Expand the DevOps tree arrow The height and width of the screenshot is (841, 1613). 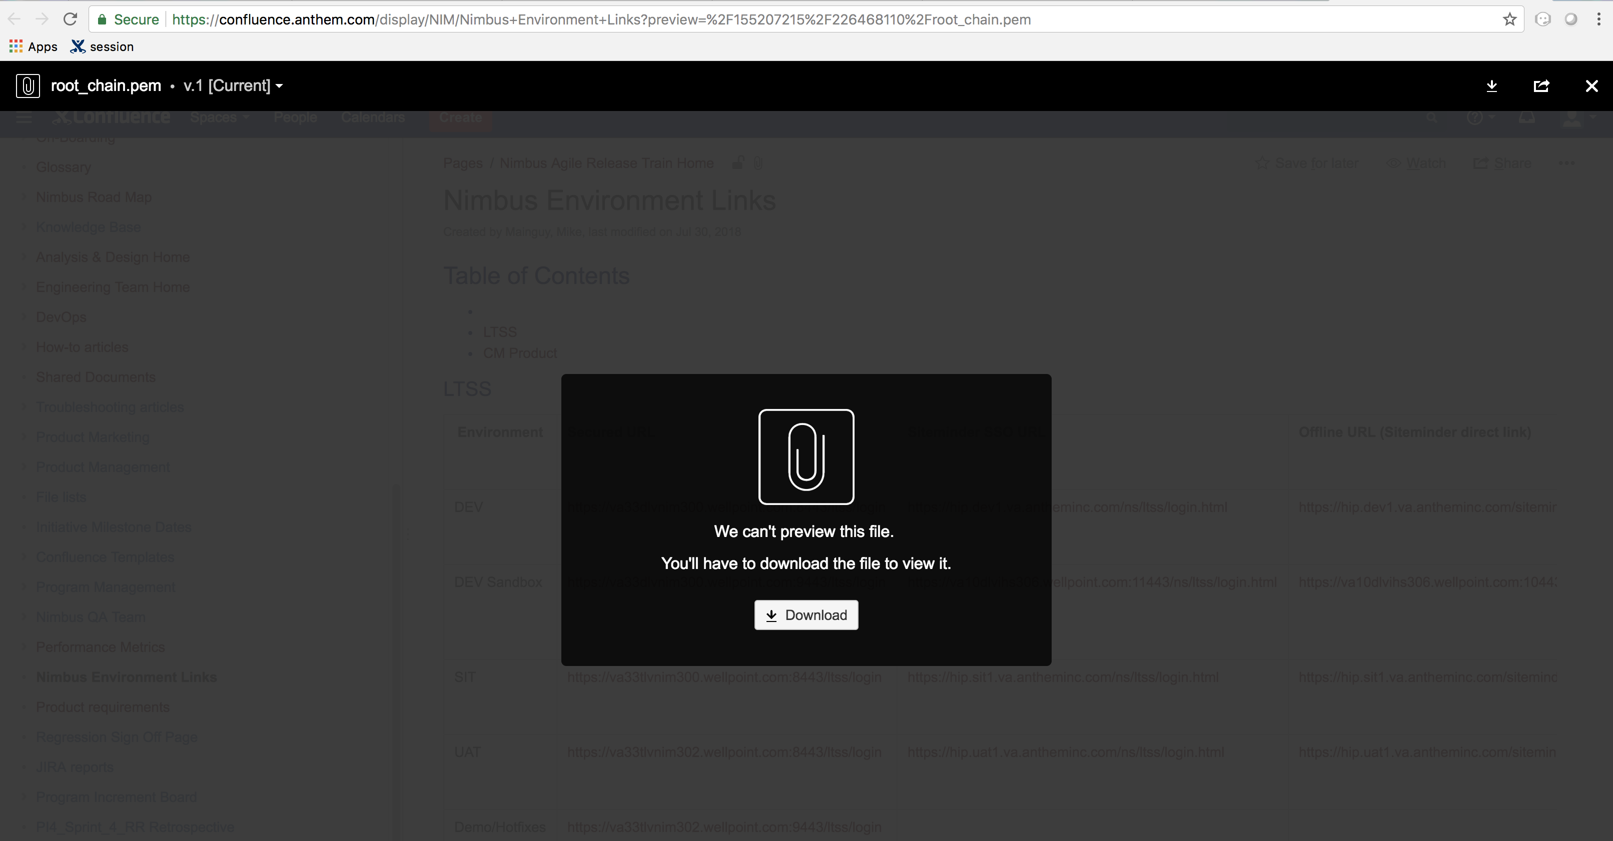[24, 317]
